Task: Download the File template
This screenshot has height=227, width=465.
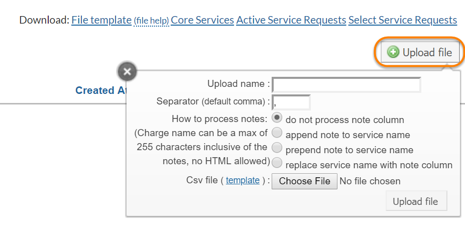Action: (x=101, y=20)
